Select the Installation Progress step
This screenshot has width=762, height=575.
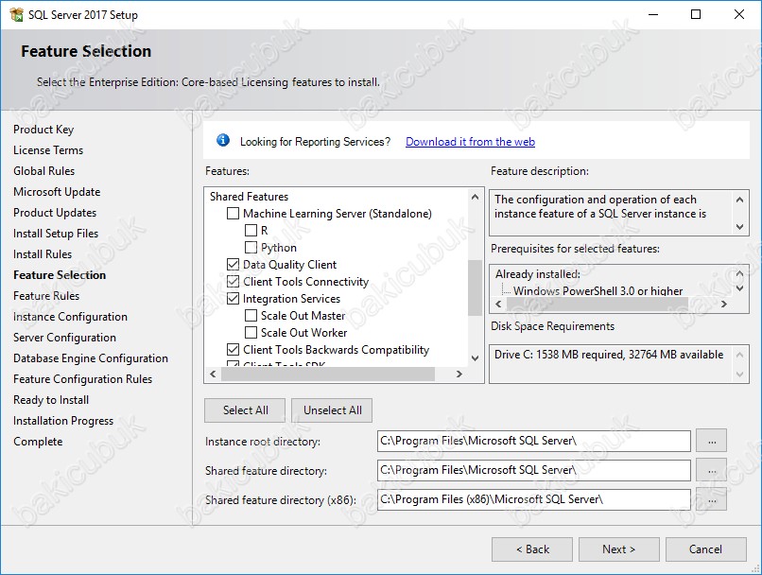tap(63, 421)
